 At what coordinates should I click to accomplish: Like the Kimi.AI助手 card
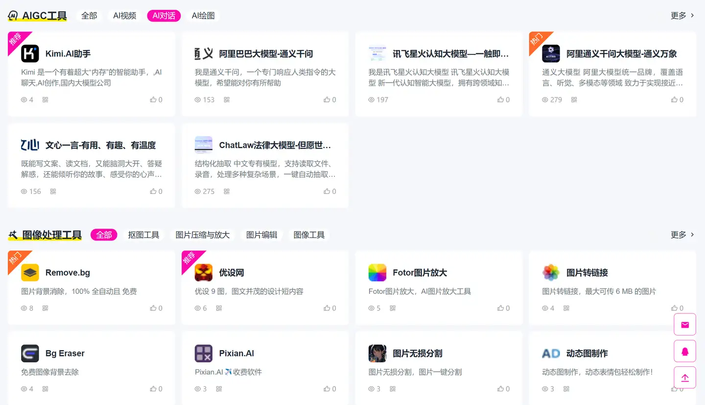point(156,99)
